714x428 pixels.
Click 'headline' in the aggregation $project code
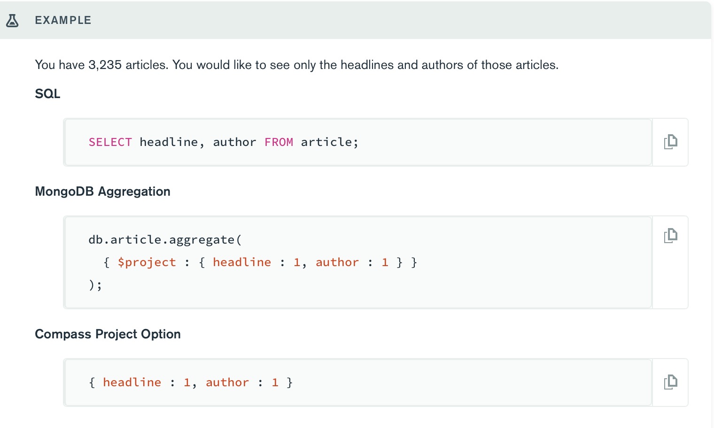point(242,262)
